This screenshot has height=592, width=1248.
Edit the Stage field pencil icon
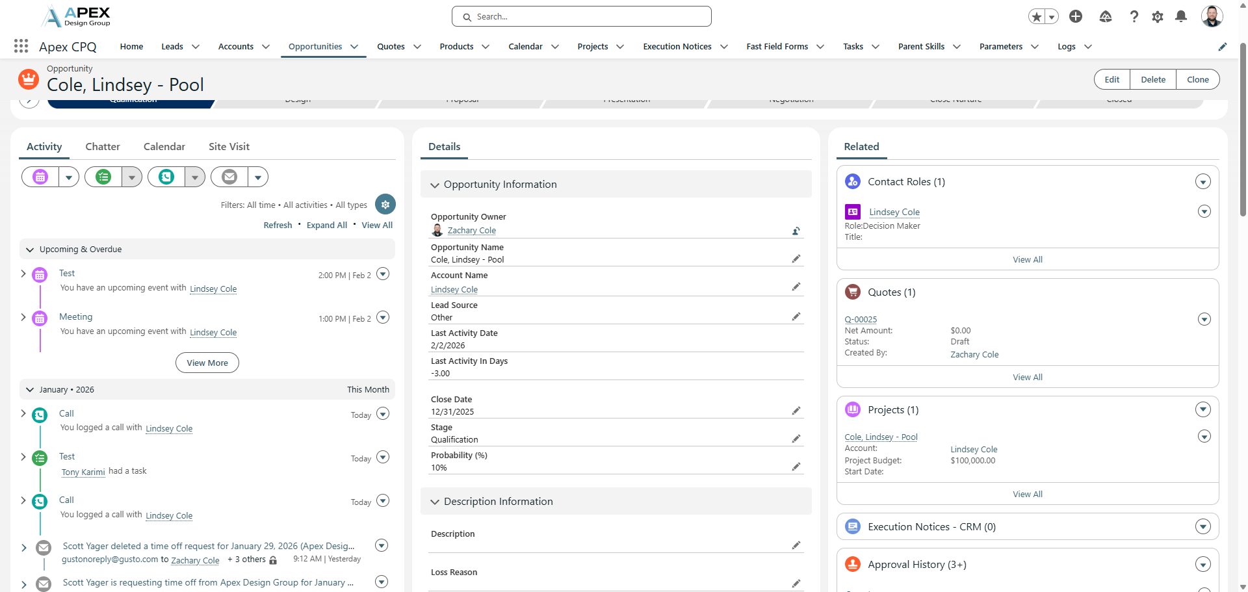click(796, 439)
